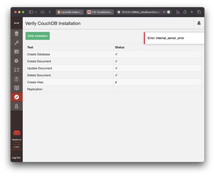Click the failed X status for Create View
The height and width of the screenshot is (176, 215).
pos(116,82)
